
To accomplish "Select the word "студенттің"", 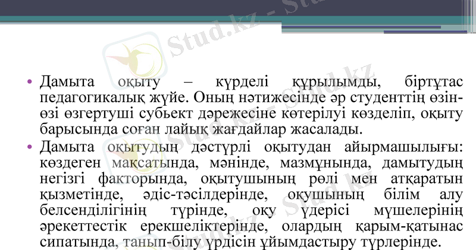I will point(387,98).
